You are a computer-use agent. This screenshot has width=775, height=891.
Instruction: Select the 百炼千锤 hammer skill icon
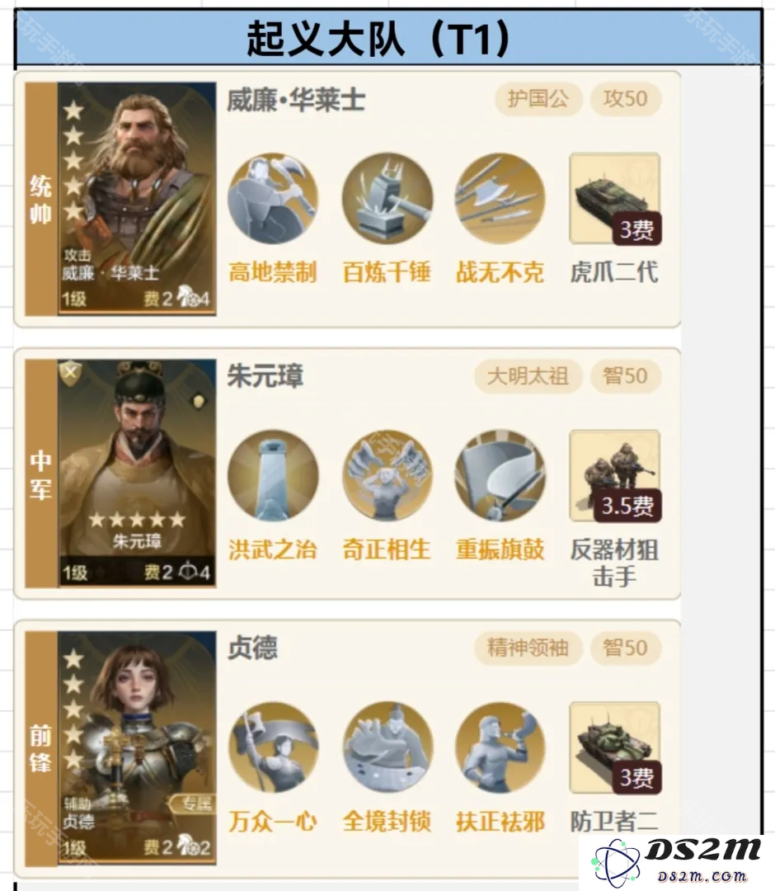pos(387,199)
